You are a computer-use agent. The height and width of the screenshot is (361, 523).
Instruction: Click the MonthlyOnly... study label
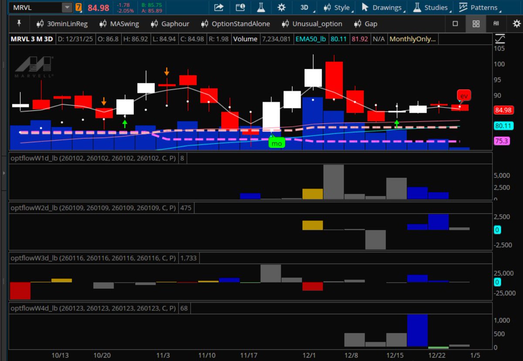412,39
